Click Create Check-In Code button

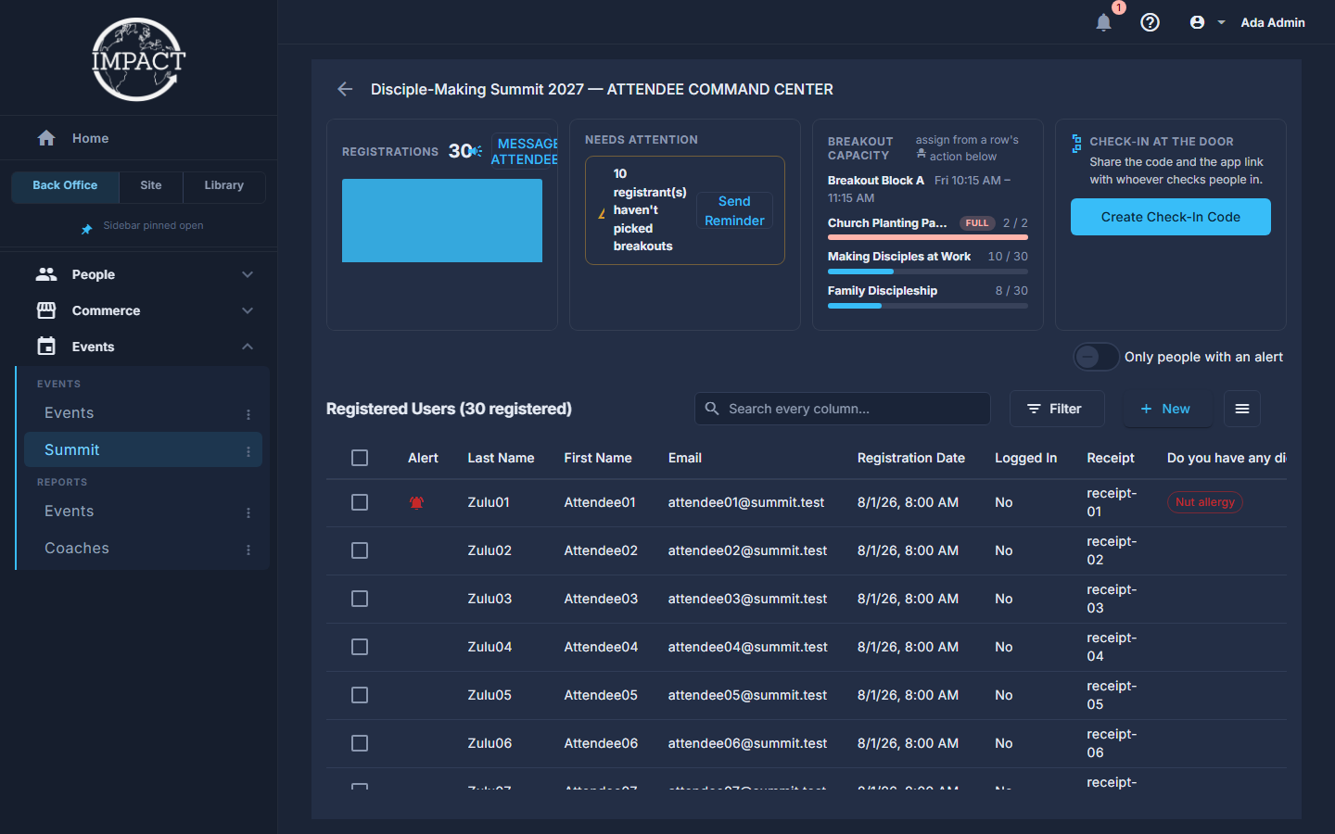(1171, 217)
